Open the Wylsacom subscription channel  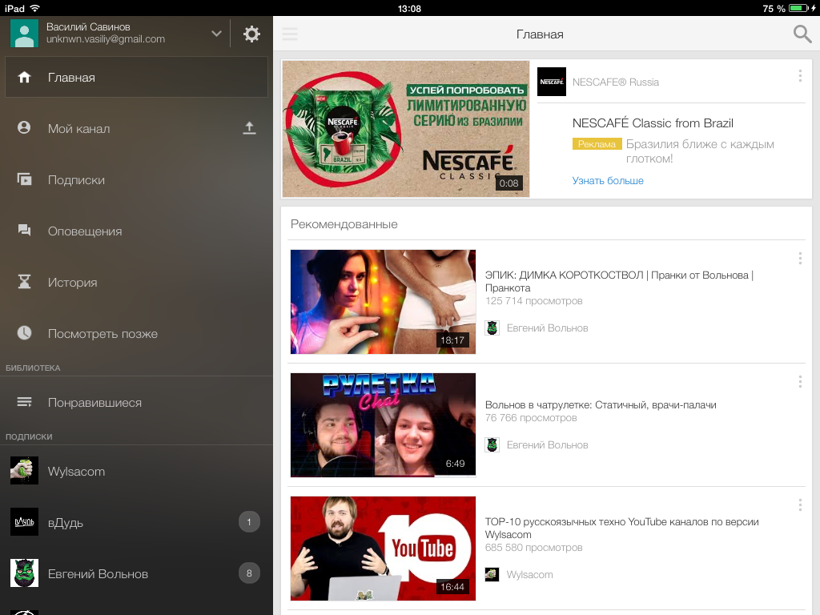click(136, 471)
